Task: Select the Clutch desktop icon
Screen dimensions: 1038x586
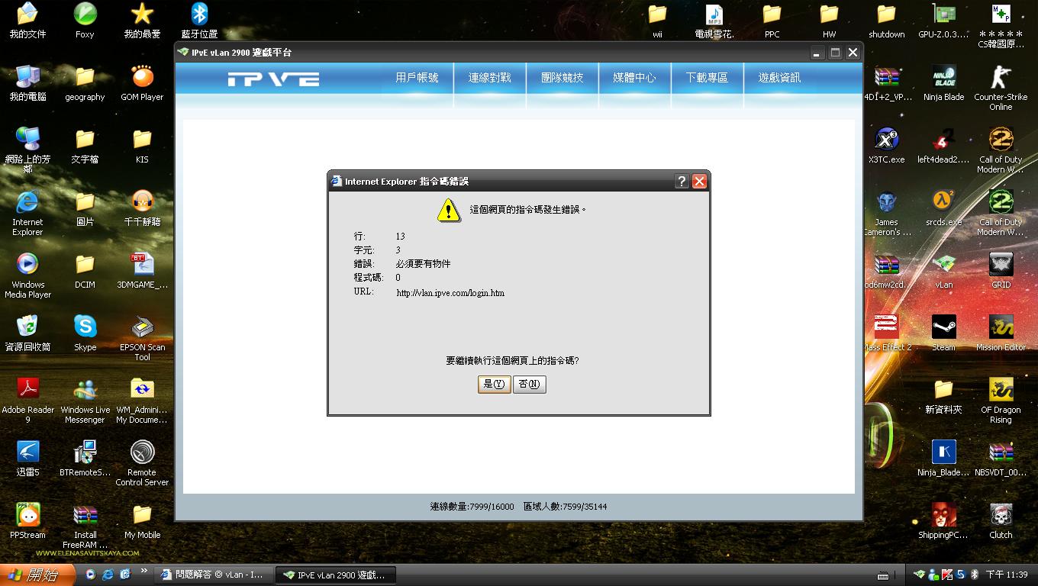Action: click(x=1001, y=520)
